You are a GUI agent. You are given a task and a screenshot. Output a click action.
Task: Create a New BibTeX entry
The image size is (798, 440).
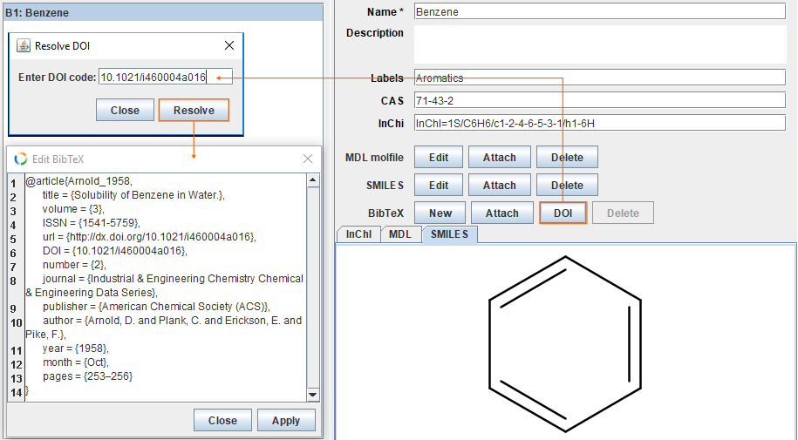[440, 213]
